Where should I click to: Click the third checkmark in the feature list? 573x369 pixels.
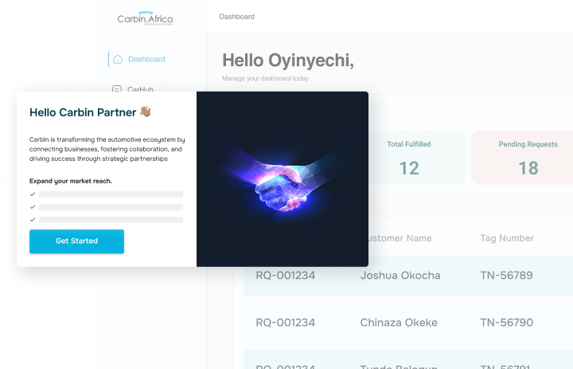point(33,220)
